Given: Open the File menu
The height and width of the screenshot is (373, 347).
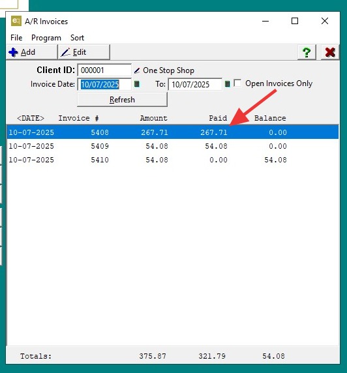Looking at the screenshot, I should [x=16, y=38].
